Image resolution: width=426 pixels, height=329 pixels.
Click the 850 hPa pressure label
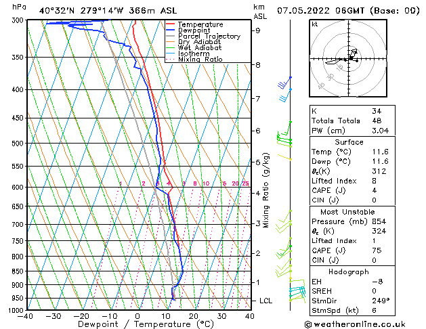(x=19, y=271)
